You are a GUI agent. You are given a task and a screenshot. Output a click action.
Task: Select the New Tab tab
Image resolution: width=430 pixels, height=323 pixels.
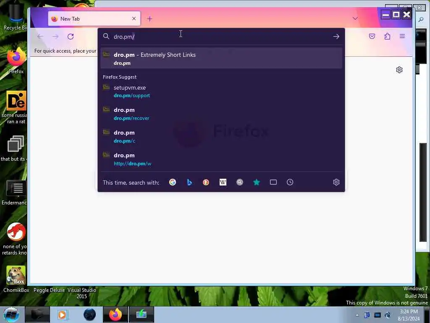tap(94, 19)
